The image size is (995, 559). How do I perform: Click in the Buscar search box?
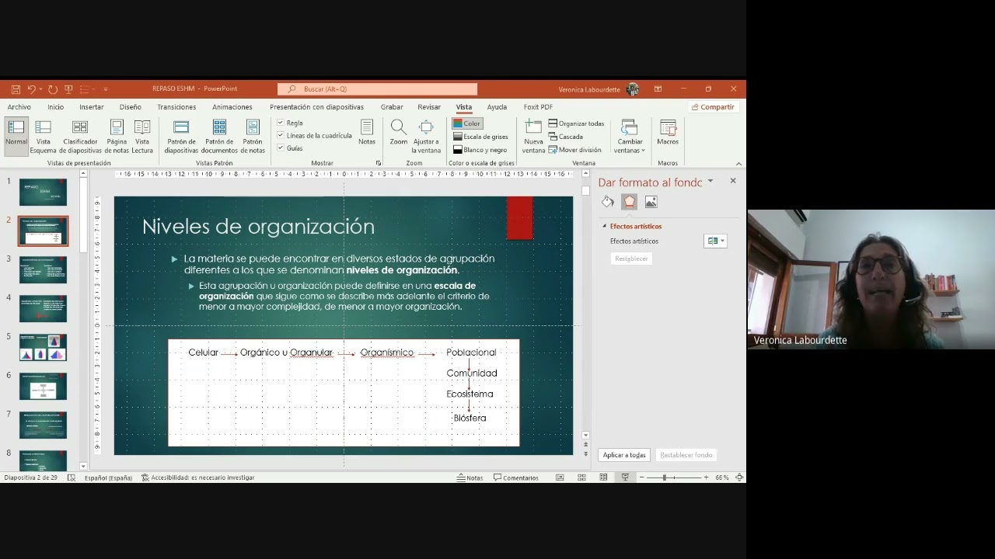pos(377,89)
